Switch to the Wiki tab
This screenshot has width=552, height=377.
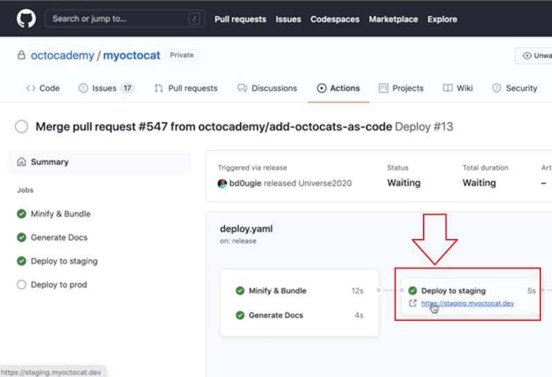(457, 88)
